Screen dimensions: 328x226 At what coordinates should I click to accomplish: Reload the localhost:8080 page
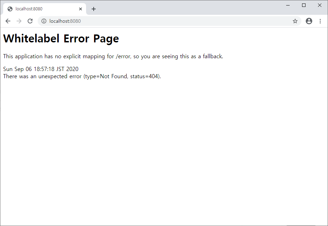pyautogui.click(x=30, y=21)
